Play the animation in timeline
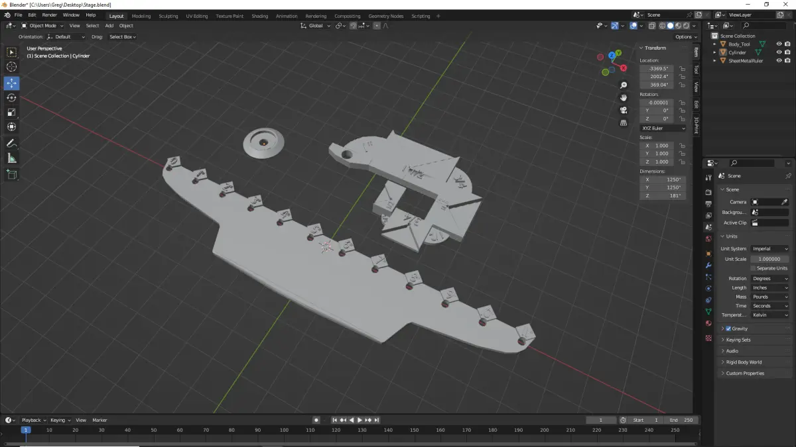This screenshot has height=447, width=796. point(360,420)
